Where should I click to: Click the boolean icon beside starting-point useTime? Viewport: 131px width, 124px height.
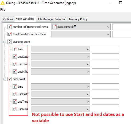pos(15,64)
